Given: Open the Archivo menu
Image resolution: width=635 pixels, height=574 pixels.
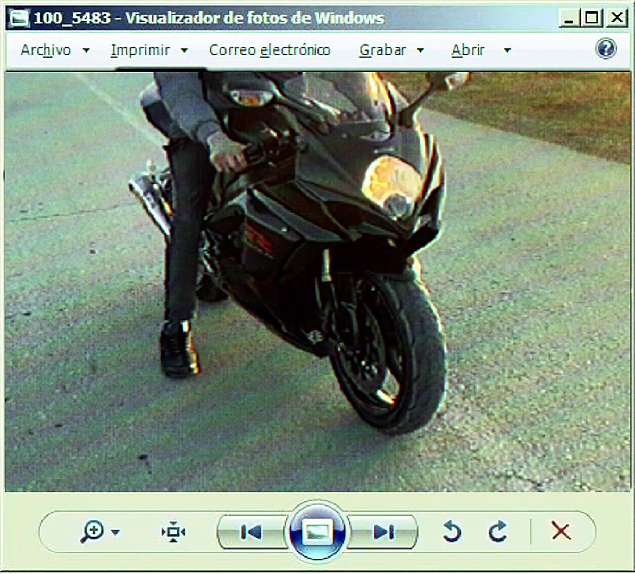Looking at the screenshot, I should pos(46,50).
